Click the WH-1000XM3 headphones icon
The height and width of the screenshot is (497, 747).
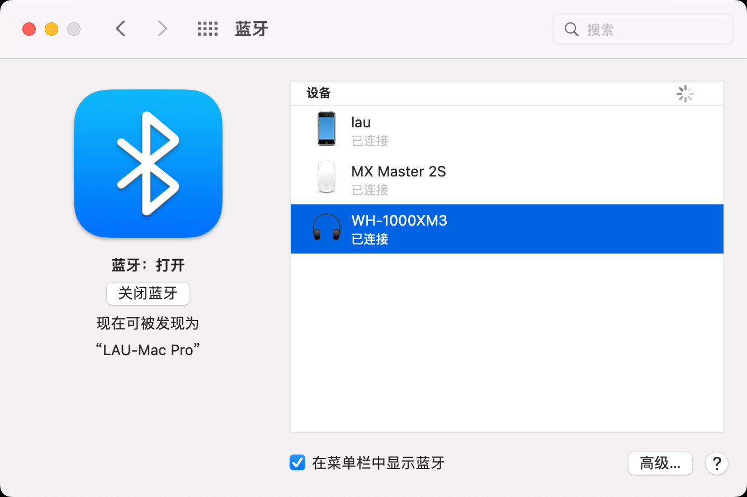pyautogui.click(x=327, y=228)
